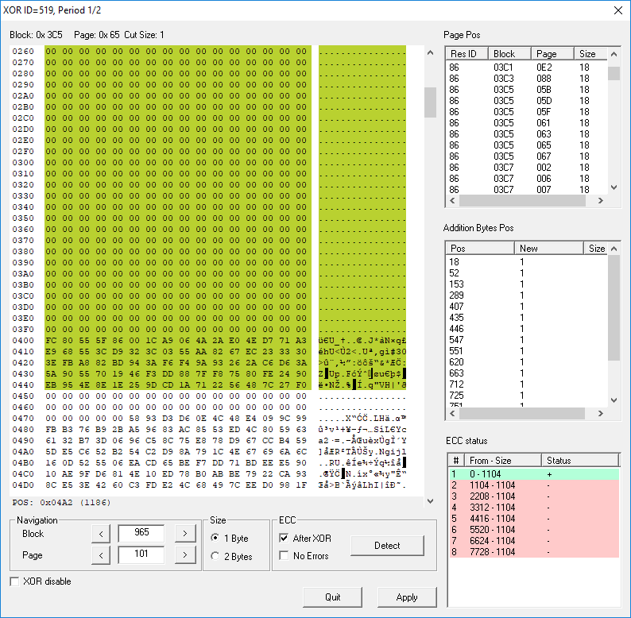Click the Quit button
Image resolution: width=631 pixels, height=618 pixels.
(x=332, y=597)
